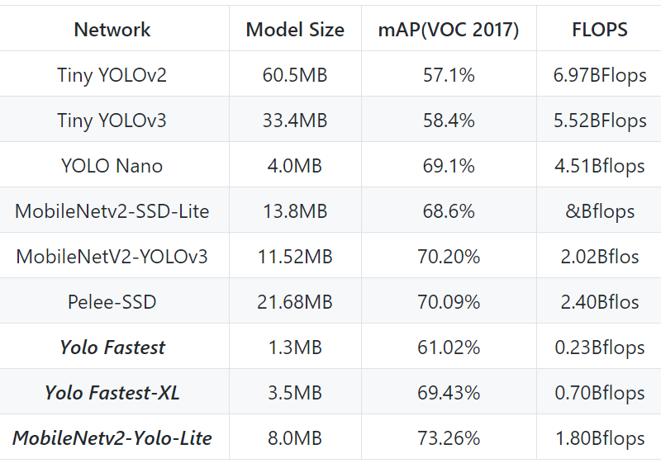661x468 pixels.
Task: Click the Pelee-SSD network name
Action: 112,302
